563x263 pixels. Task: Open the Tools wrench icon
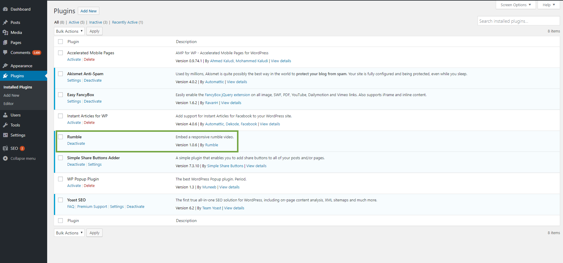click(x=5, y=125)
